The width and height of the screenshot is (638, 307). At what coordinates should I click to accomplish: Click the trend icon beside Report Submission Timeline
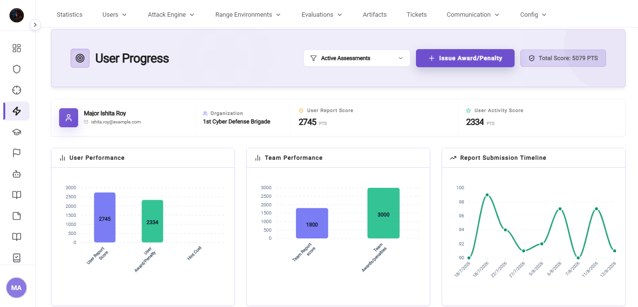453,158
